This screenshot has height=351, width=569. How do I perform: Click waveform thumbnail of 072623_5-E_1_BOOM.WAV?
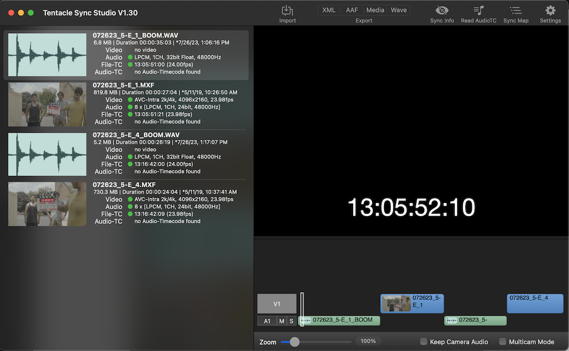47,55
